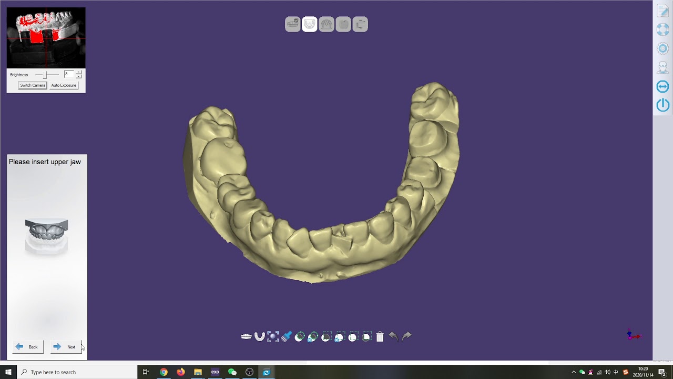Open settings gear in right sidebar

tap(663, 48)
